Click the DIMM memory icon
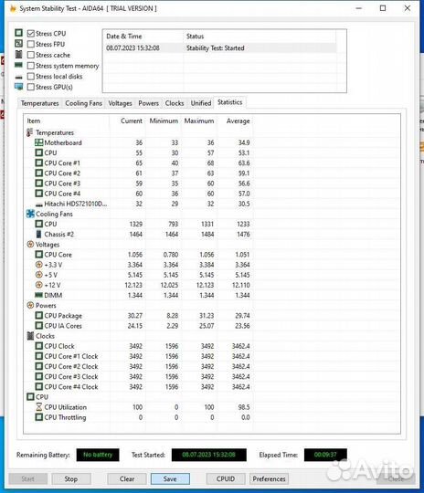The height and width of the screenshot is (493, 424). pos(38,295)
